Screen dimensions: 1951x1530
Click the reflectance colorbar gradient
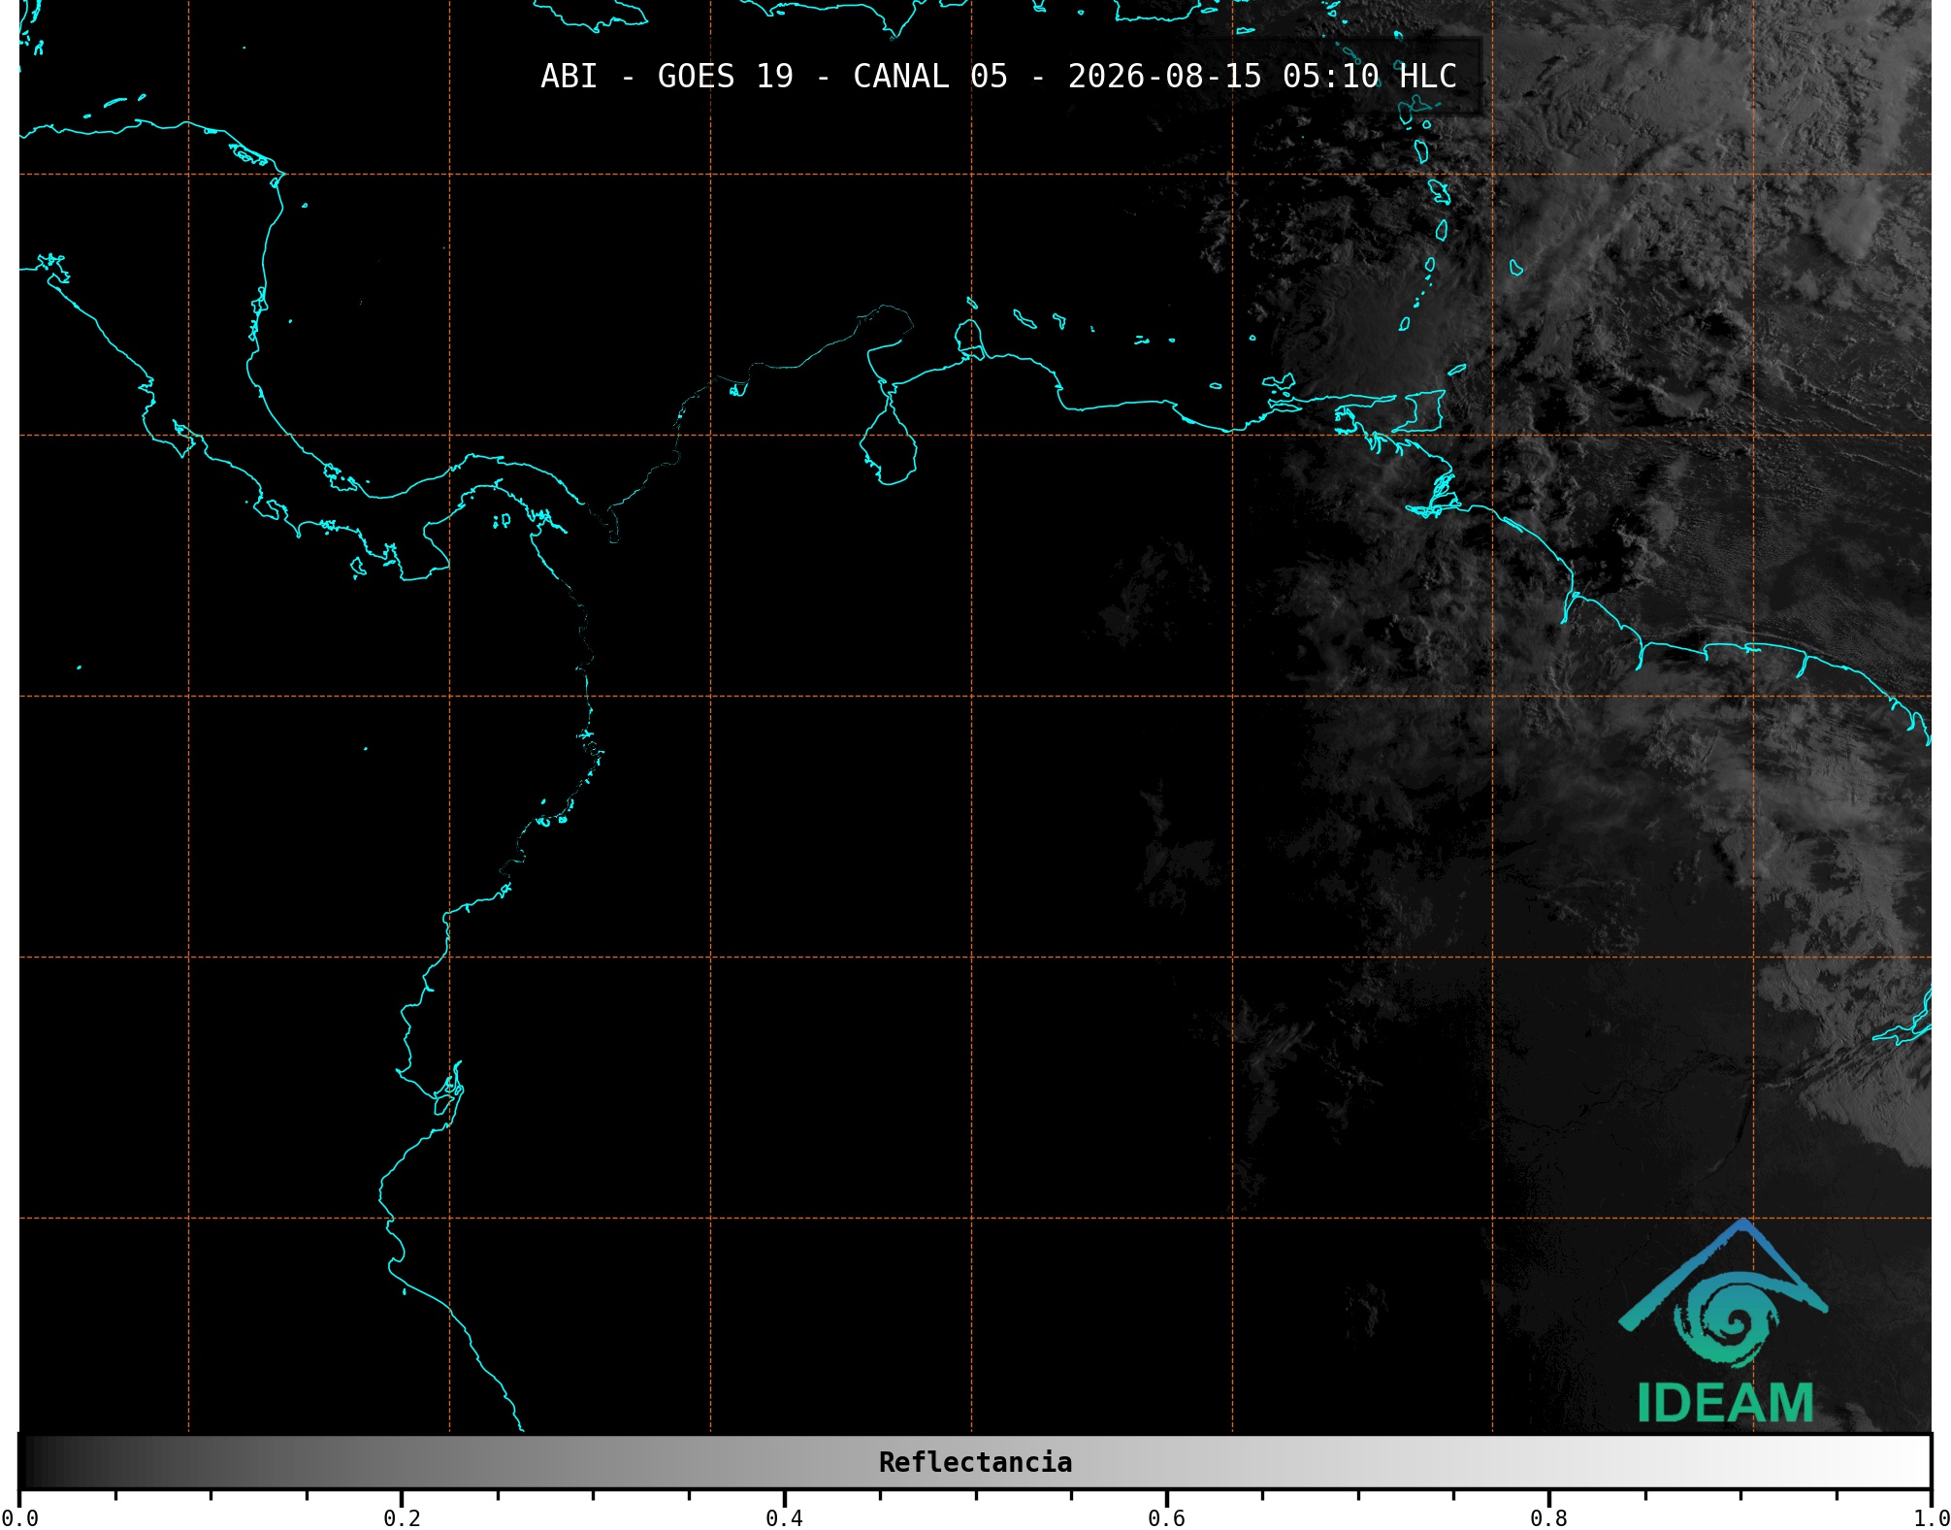coord(975,1461)
